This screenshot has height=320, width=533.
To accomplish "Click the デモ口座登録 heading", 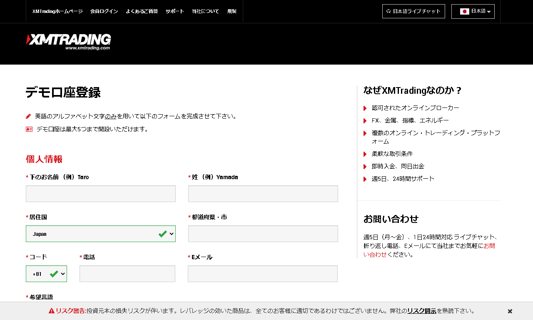I will pos(63,92).
